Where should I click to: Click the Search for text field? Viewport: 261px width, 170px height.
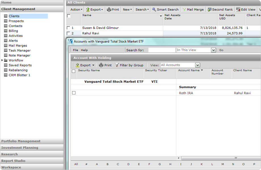point(162,50)
